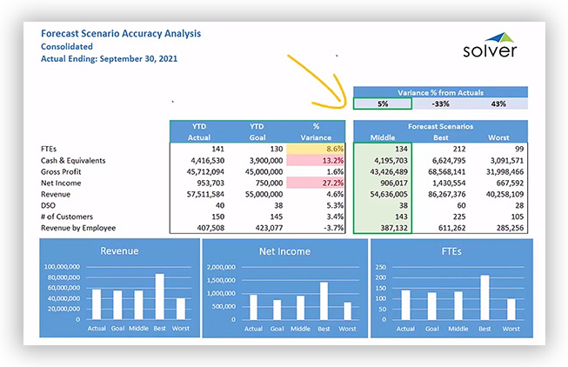Click the Solver logo
The image size is (568, 367).
pos(490,45)
